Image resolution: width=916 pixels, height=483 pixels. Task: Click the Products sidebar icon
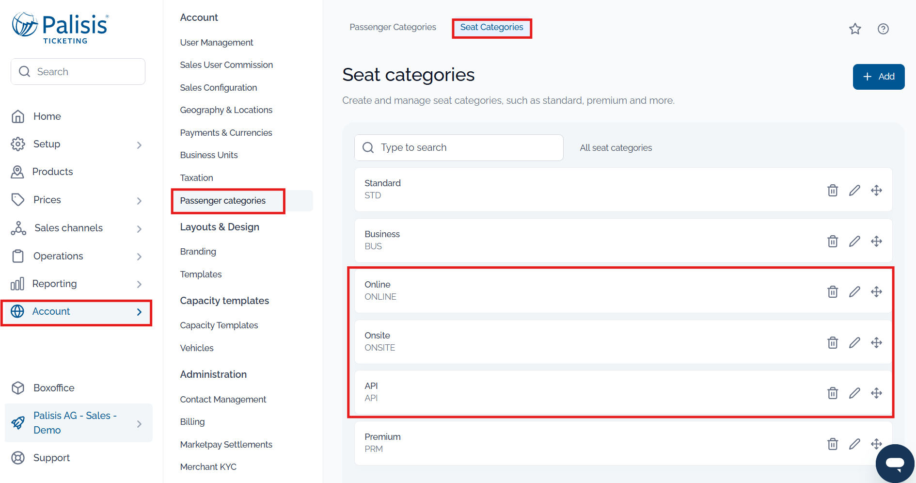(17, 172)
